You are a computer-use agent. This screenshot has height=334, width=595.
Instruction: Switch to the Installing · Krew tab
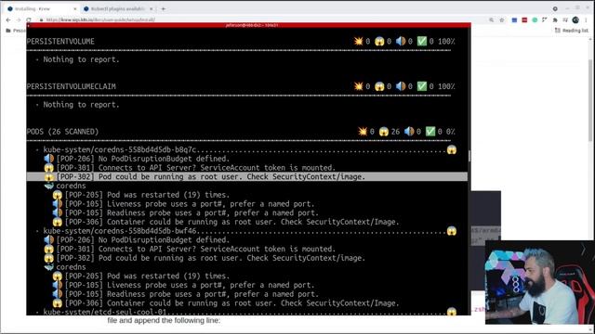(x=41, y=8)
